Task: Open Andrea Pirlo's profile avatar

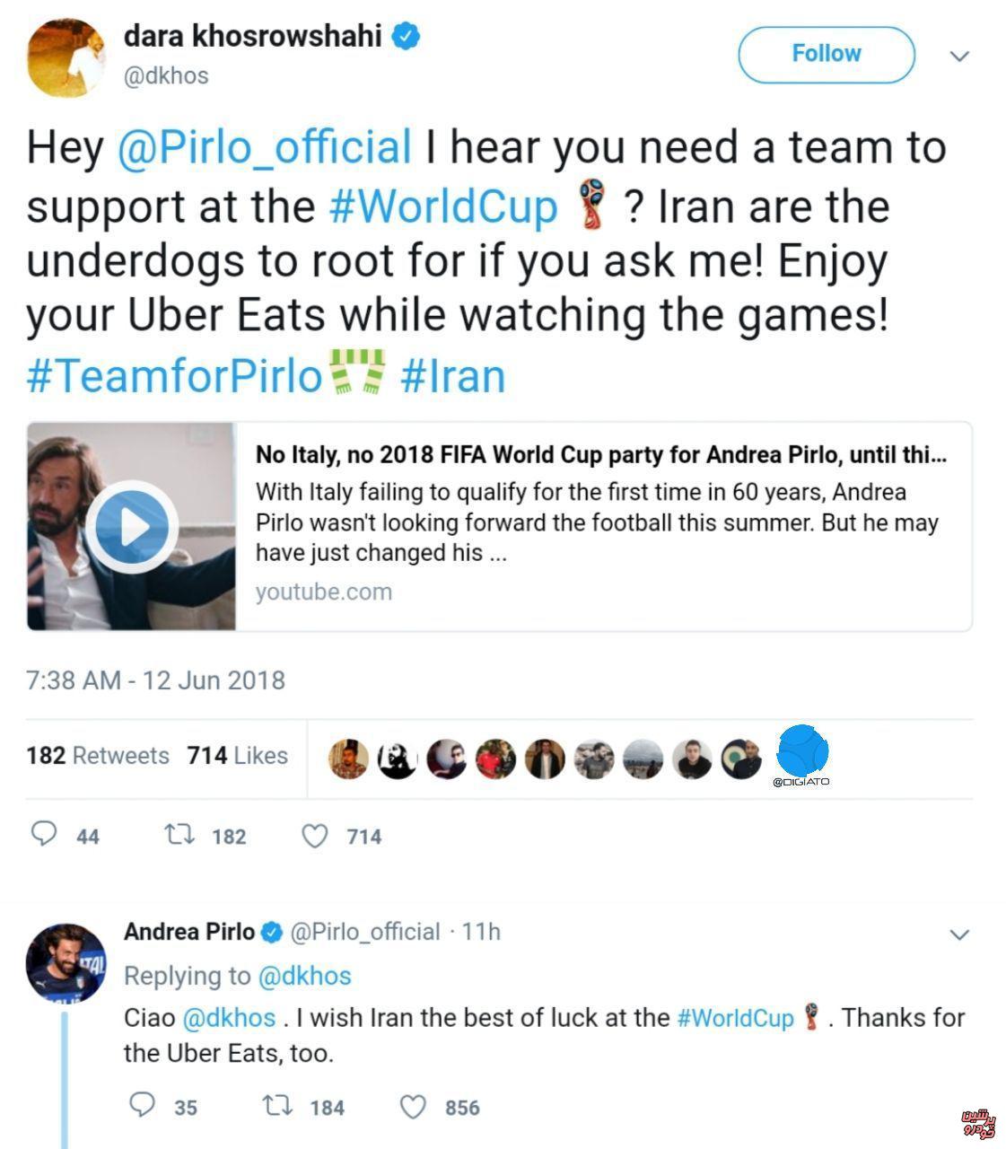Action: (x=66, y=962)
